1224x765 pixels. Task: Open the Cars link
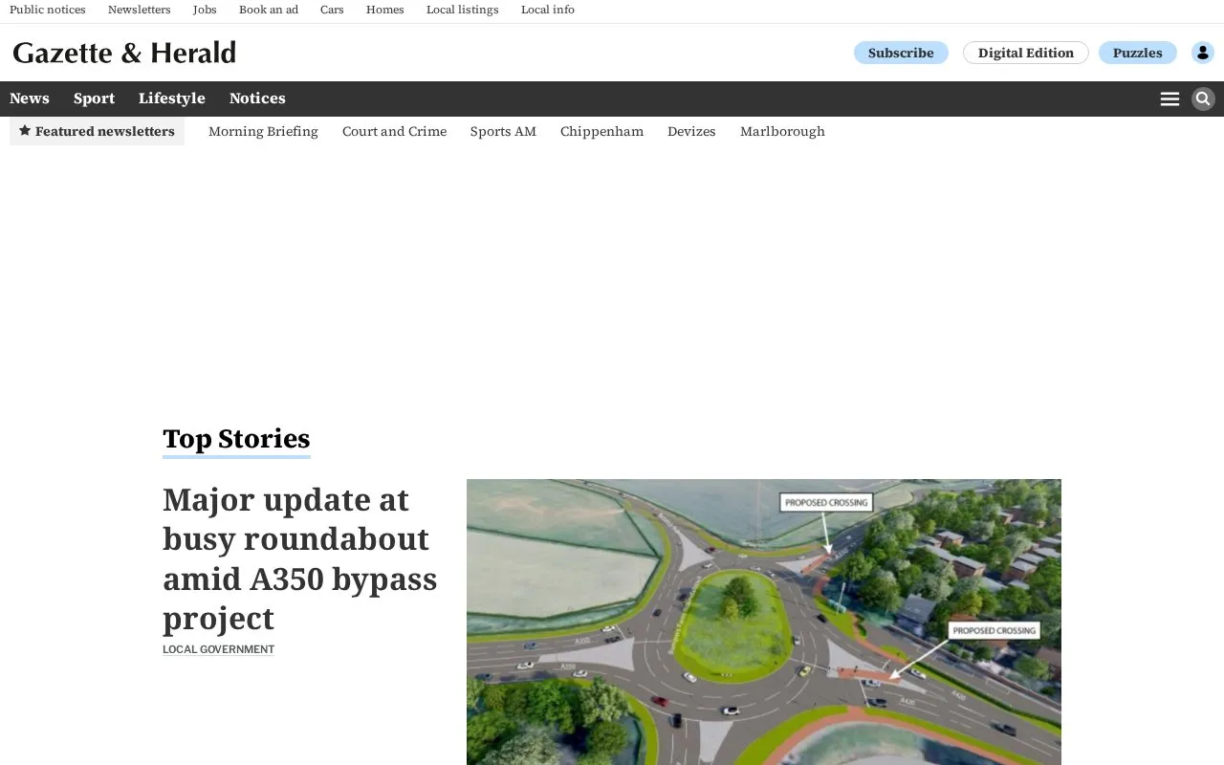tap(332, 10)
